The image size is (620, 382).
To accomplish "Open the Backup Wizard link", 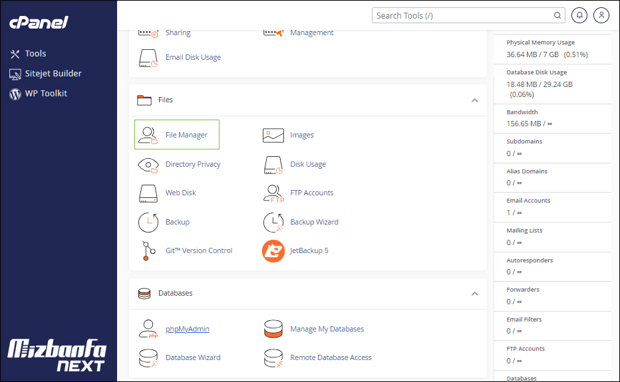I will click(x=315, y=222).
